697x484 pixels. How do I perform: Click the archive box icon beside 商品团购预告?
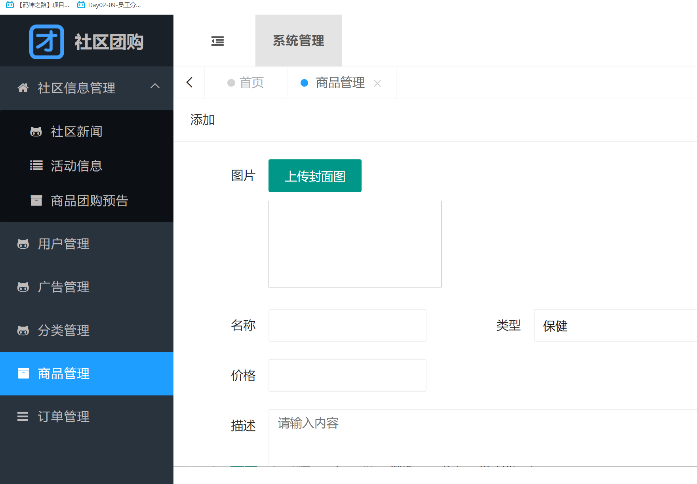coord(36,200)
